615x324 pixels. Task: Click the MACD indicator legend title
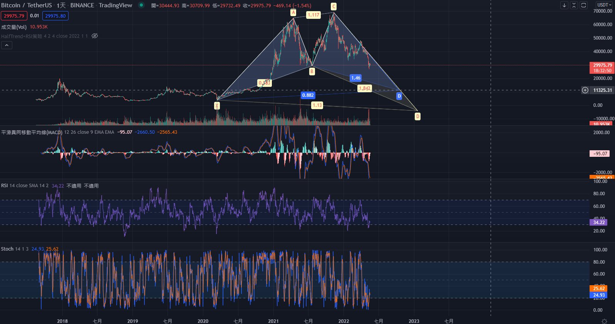point(32,132)
